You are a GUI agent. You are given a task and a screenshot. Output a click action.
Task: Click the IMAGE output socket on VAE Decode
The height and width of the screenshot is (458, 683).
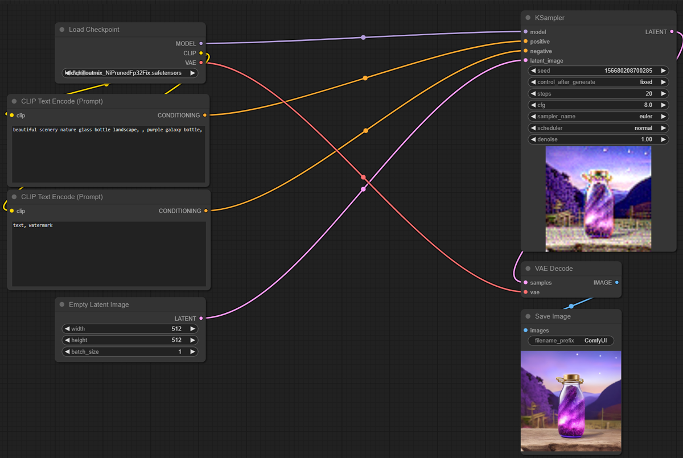tap(617, 282)
